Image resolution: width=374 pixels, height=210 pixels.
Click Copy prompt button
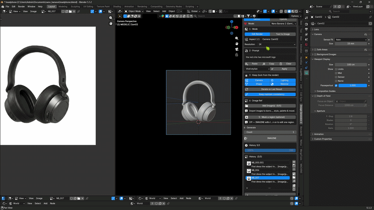click(270, 64)
